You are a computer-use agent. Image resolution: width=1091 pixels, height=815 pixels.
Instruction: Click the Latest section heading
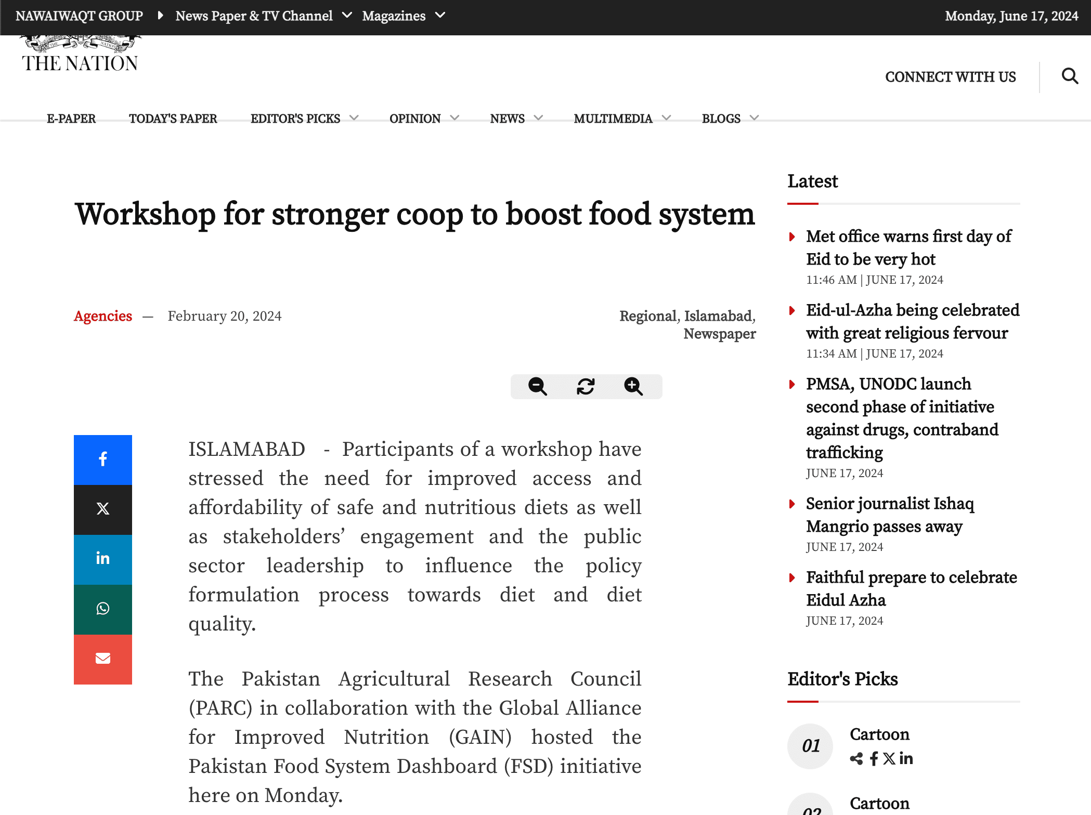point(812,181)
